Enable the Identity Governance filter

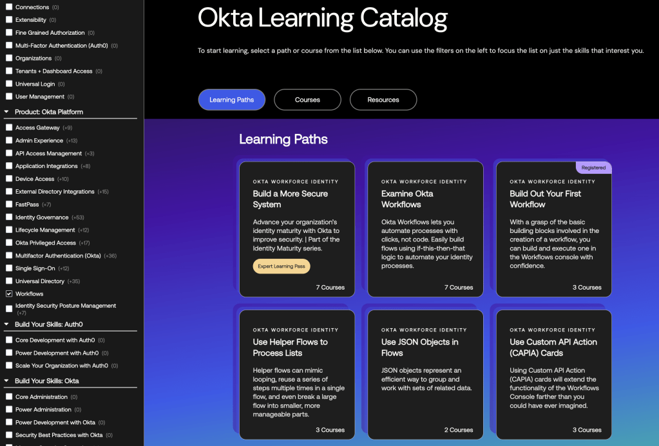pos(8,217)
